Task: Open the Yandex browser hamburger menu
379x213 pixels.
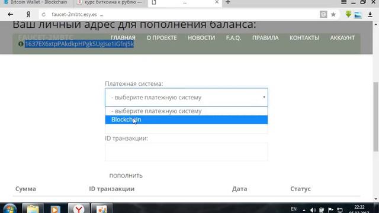Action: [x=343, y=2]
